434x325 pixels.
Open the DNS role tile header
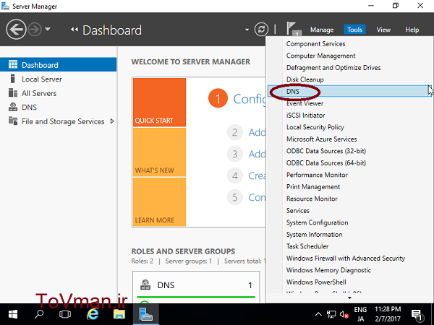pyautogui.click(x=196, y=285)
